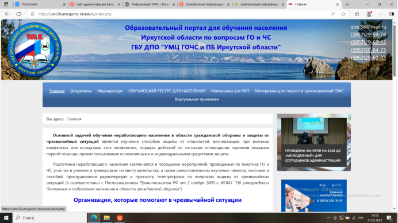
Task: Click the network tray icon
Action: coord(354,218)
